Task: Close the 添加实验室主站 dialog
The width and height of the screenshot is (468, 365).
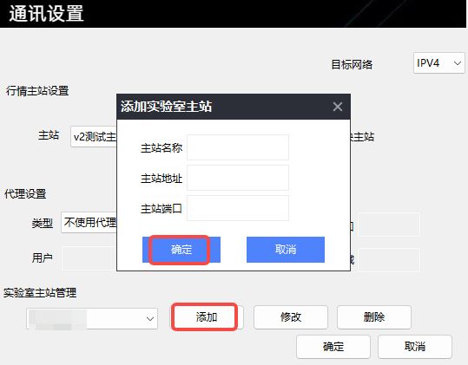Action: 338,107
